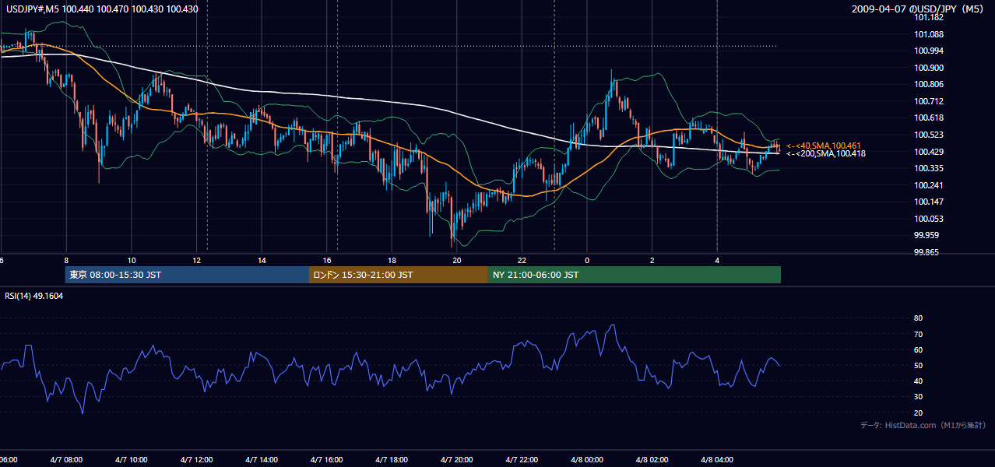Click the NY 21:00-06:00 JST session bar
The image size is (995, 467).
tap(635, 275)
